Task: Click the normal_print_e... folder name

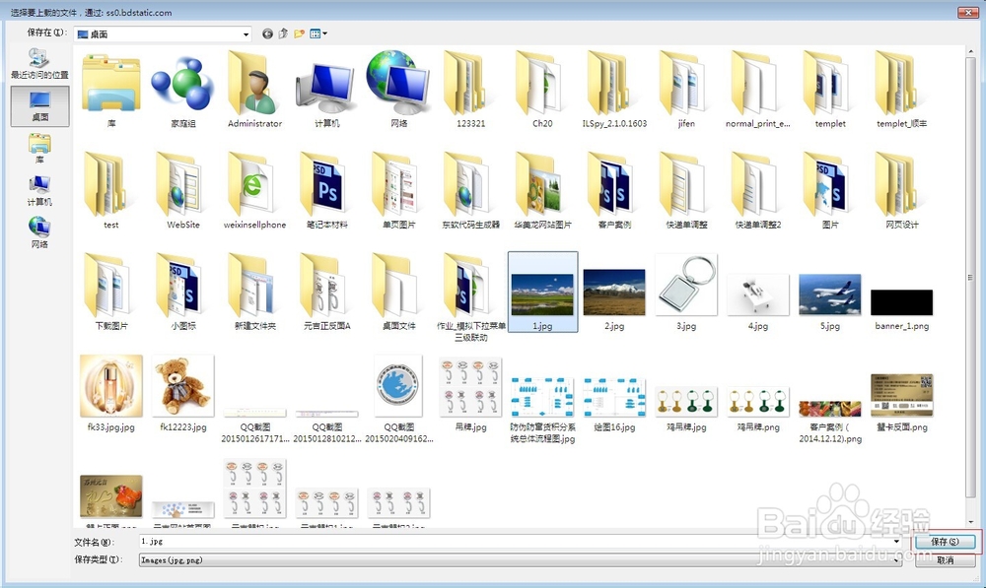Action: [757, 124]
